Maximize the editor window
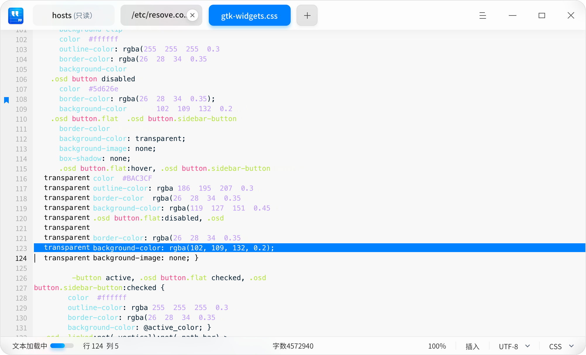This screenshot has width=586, height=355. click(x=542, y=15)
